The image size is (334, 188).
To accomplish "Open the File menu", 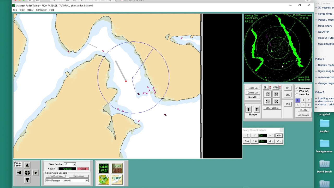I will pos(15,10).
